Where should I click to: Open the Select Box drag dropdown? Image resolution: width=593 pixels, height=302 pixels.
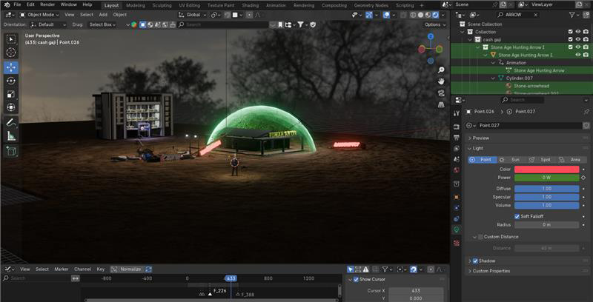[104, 24]
